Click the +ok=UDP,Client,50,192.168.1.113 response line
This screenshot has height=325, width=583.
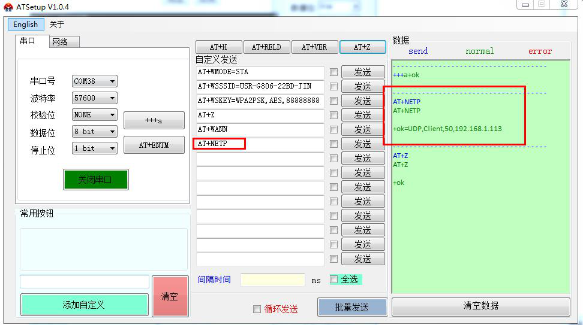(x=447, y=129)
